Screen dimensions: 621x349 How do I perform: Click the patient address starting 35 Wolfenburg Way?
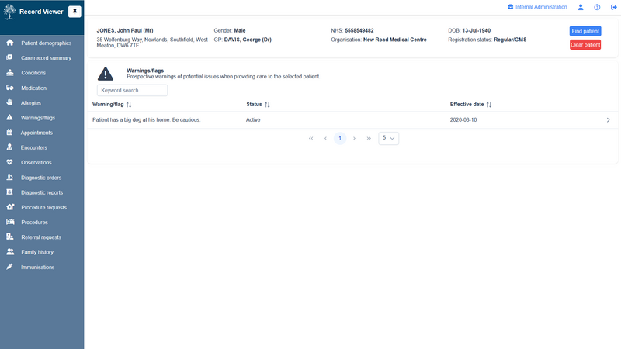tap(152, 43)
